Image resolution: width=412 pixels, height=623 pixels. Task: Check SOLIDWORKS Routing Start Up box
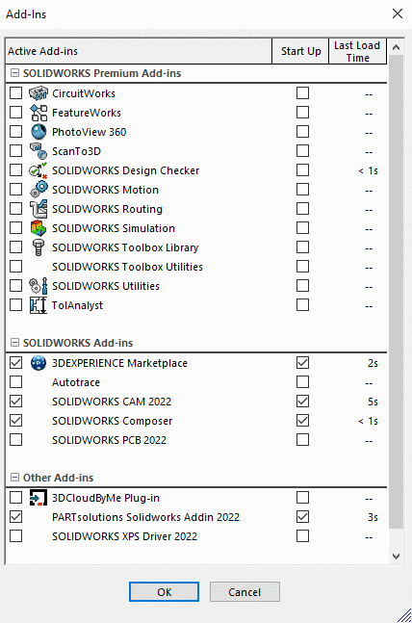(x=302, y=209)
